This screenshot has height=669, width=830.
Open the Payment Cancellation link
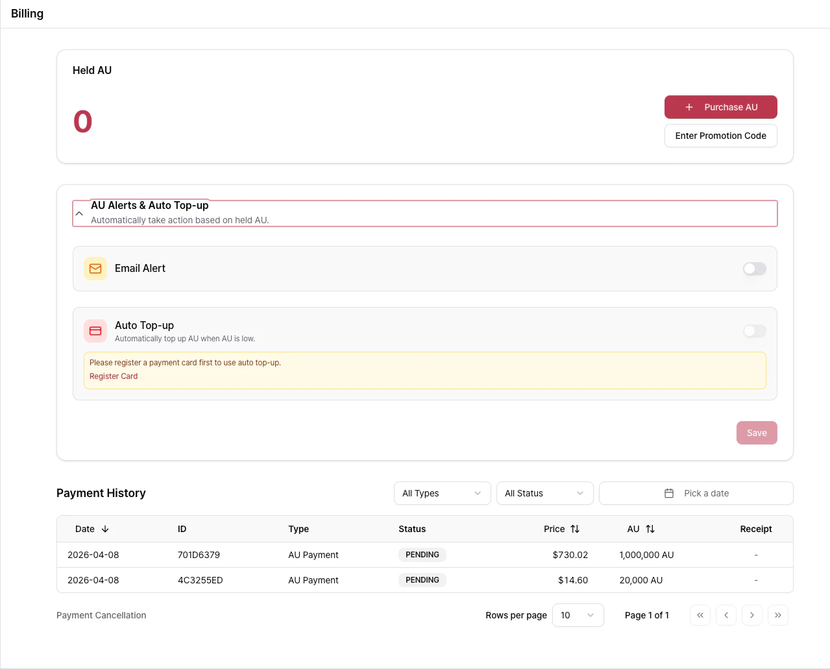(x=101, y=615)
